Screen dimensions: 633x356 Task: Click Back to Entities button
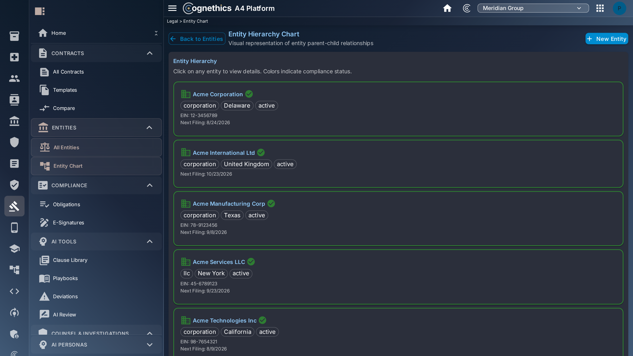click(x=197, y=39)
